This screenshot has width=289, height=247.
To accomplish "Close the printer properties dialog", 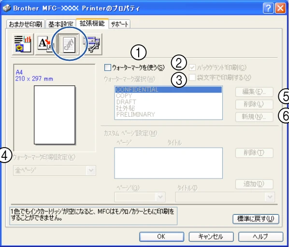I will click(280, 8).
